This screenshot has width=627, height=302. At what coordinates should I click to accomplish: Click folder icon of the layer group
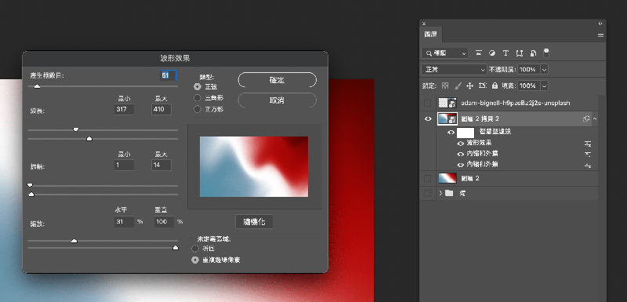click(x=449, y=193)
